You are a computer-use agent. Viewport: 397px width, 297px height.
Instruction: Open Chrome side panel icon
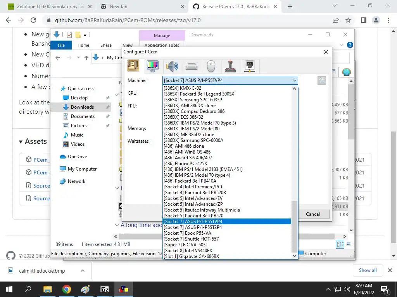coord(364,20)
